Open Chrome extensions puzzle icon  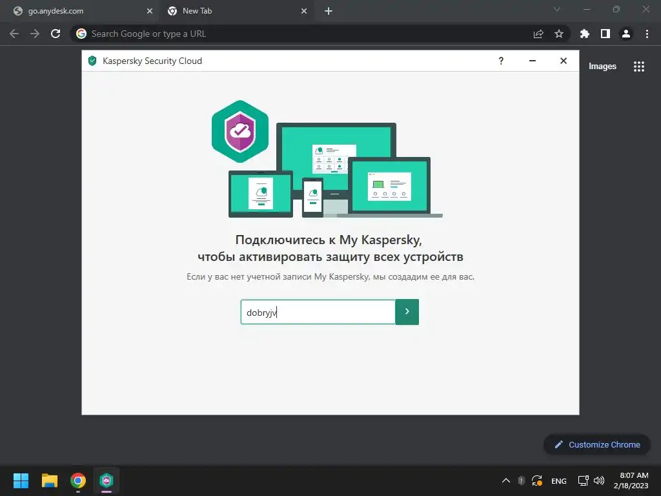[585, 34]
